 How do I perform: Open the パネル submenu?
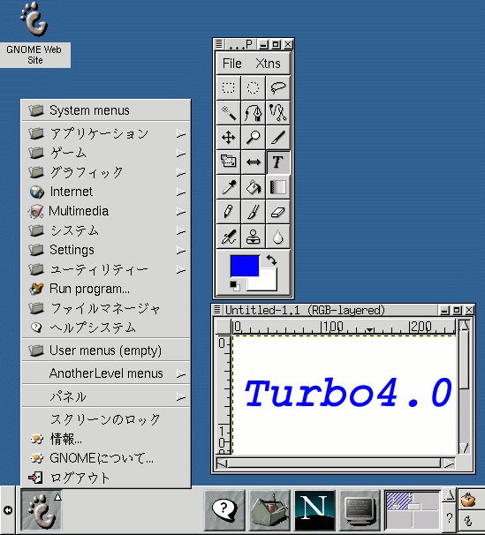(106, 396)
